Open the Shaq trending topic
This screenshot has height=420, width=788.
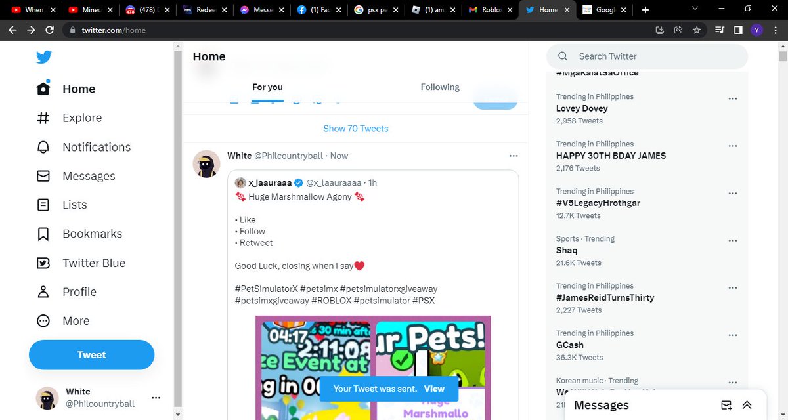pos(567,250)
